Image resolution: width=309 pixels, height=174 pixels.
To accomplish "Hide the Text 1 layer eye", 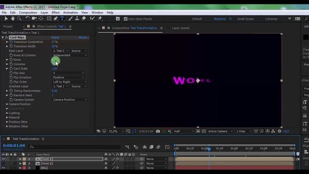I will tap(3, 159).
